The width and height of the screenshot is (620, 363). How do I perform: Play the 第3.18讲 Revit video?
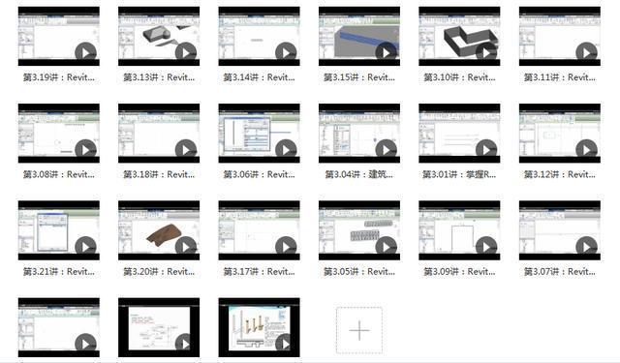pyautogui.click(x=186, y=150)
